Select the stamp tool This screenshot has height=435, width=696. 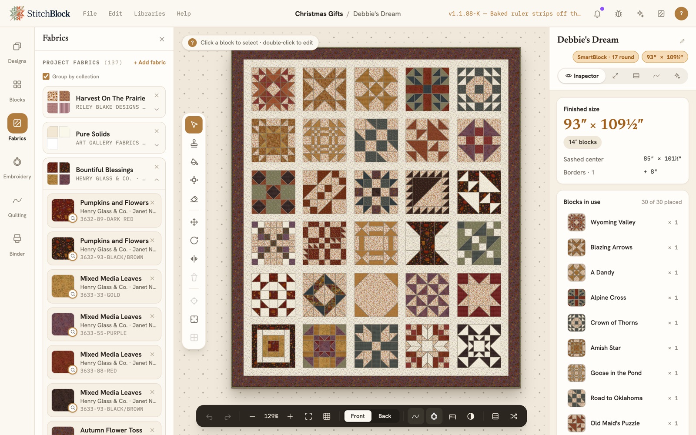pos(194,143)
